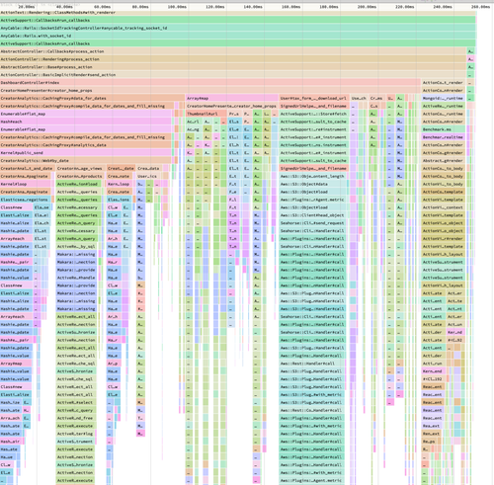The height and width of the screenshot is (485, 494).
Task: Select the Aws::Plugins UserAgent.metric frame
Action: (x=313, y=200)
